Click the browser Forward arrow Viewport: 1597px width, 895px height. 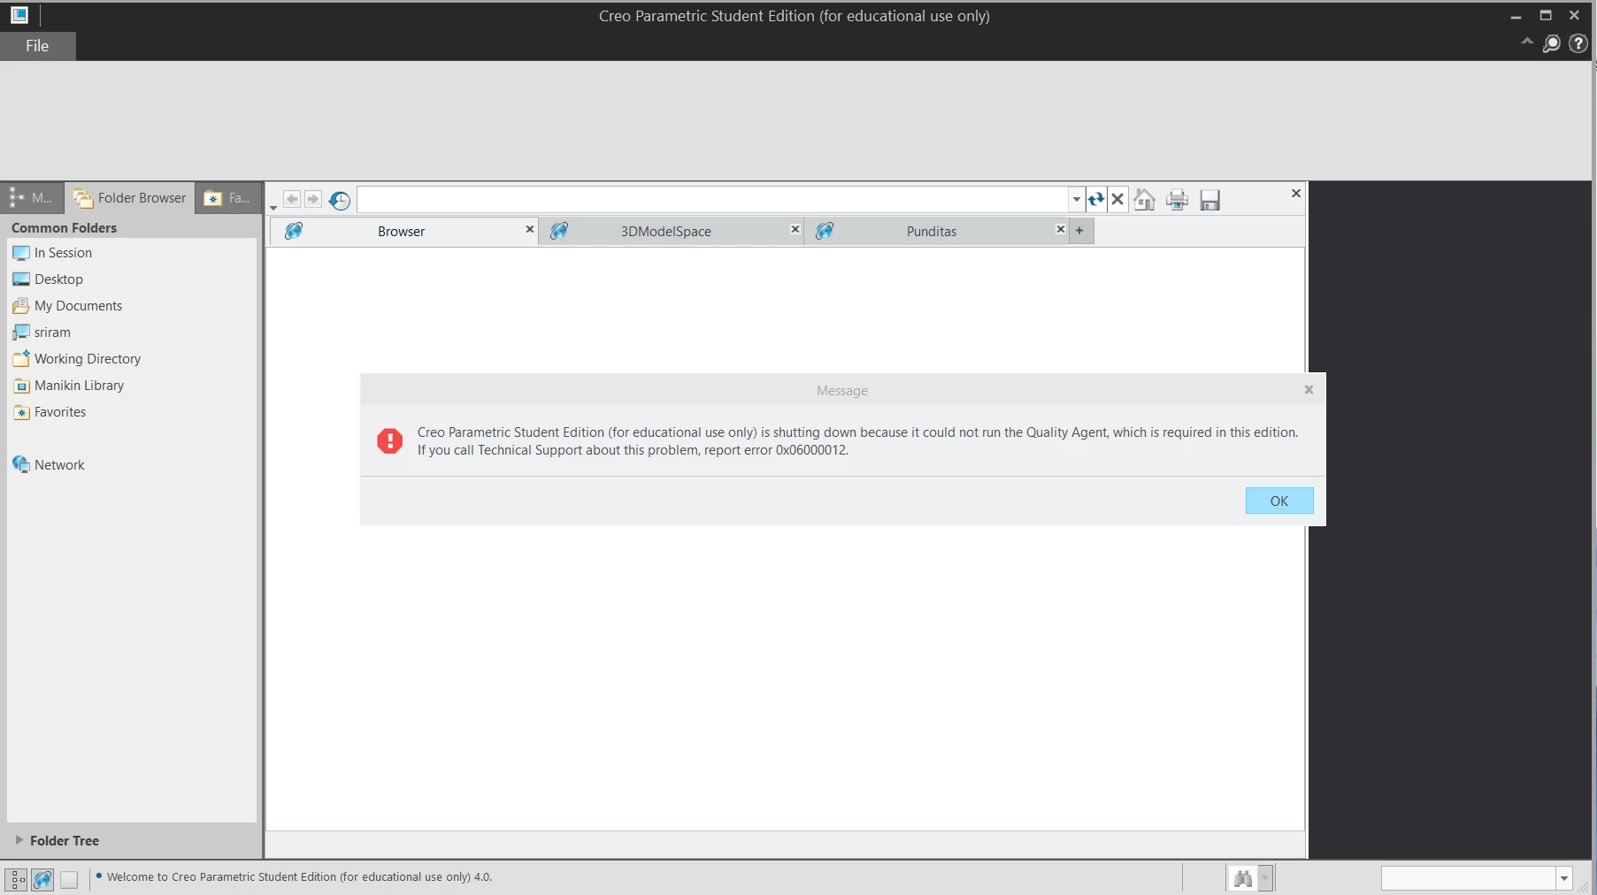click(313, 199)
